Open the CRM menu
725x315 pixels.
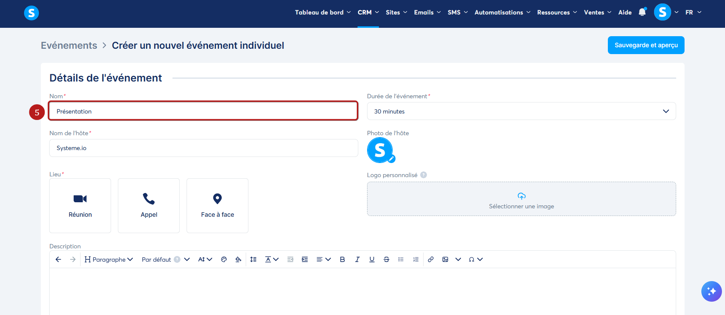[368, 12]
